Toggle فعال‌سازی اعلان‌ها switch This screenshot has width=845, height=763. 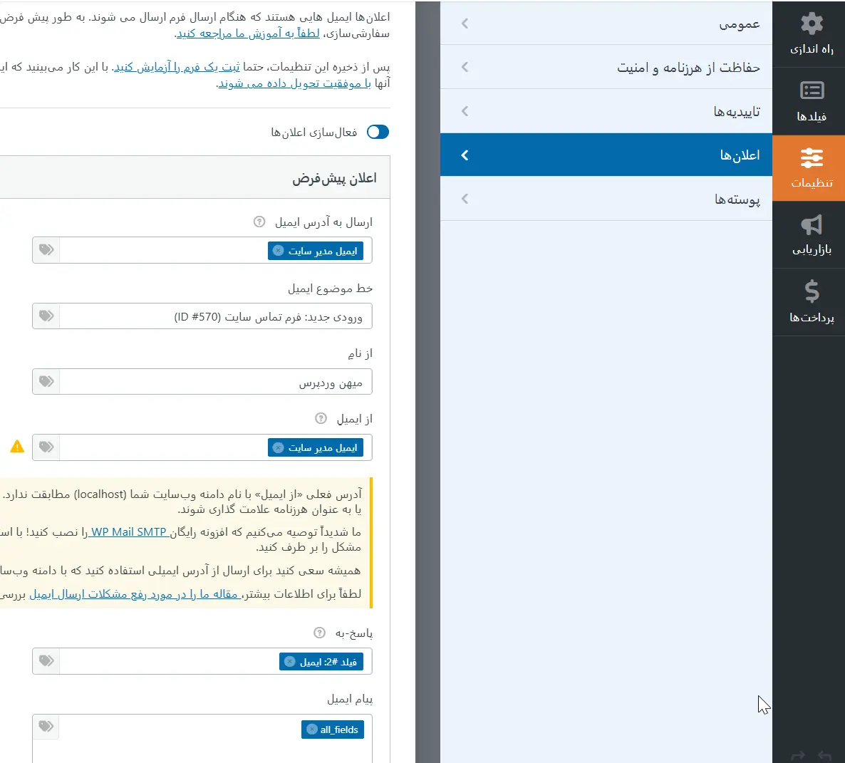pyautogui.click(x=378, y=132)
